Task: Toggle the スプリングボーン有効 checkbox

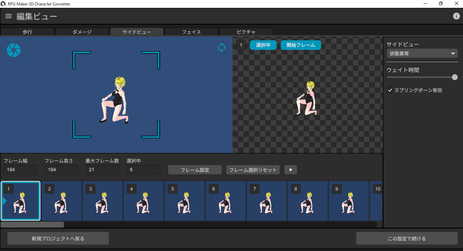Action: coord(390,90)
